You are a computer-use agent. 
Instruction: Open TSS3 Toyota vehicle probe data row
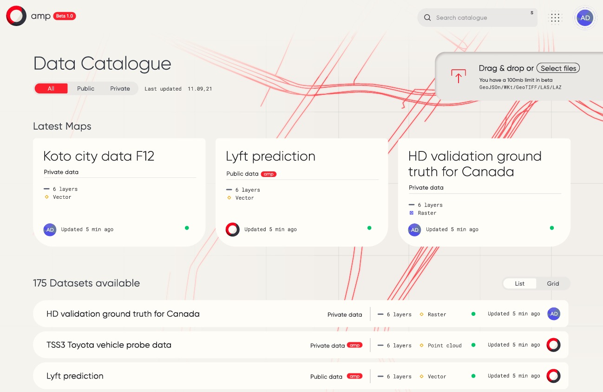point(109,345)
